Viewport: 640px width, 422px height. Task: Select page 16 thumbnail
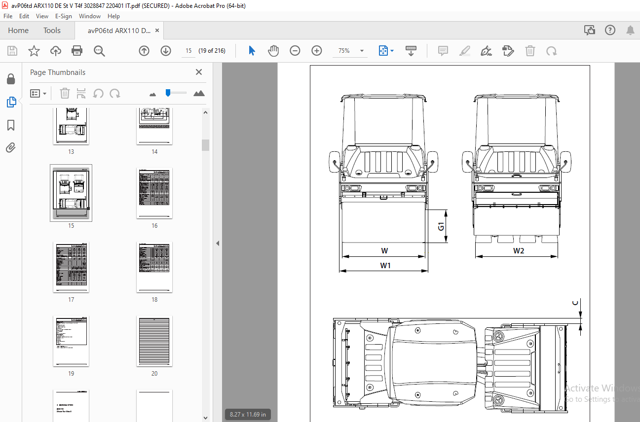tap(154, 193)
